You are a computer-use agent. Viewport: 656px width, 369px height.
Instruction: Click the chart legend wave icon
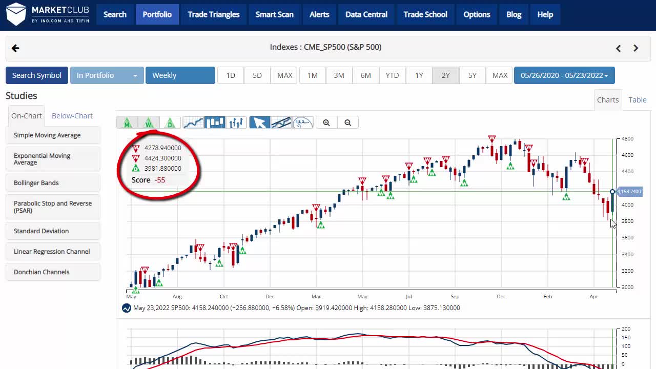pos(127,308)
